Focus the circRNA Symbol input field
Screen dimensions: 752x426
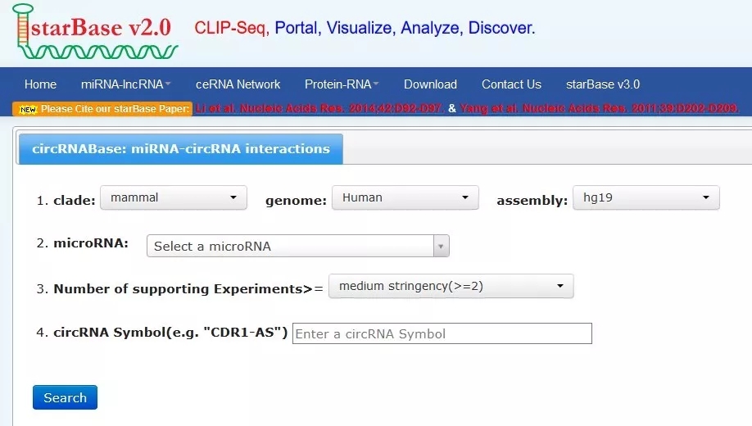(442, 333)
